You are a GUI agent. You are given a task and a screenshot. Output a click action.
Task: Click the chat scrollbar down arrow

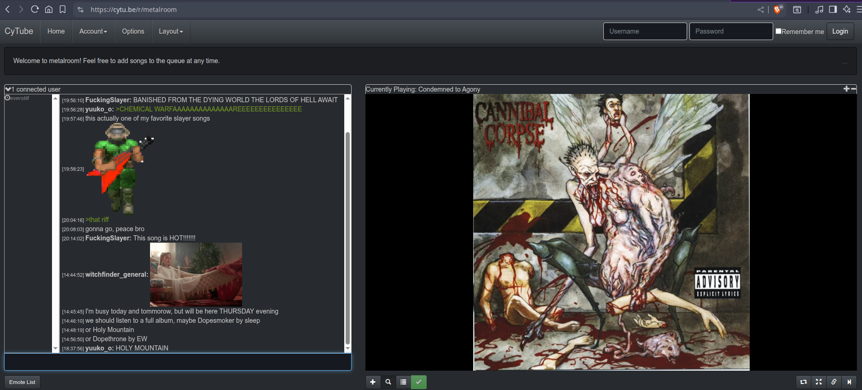347,349
